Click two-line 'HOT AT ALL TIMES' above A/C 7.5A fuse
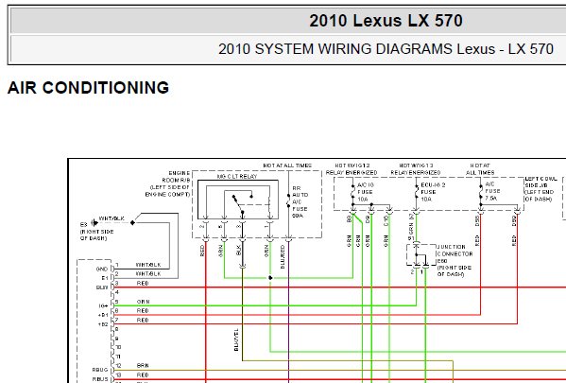This screenshot has width=566, height=383. 480,169
